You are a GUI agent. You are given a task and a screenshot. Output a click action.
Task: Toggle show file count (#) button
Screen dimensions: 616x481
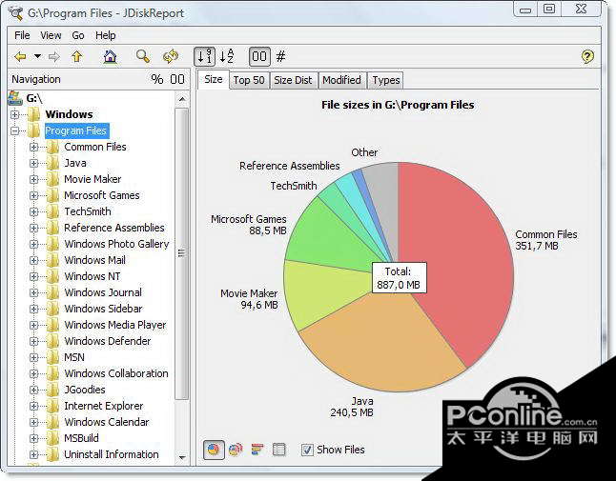tap(280, 57)
